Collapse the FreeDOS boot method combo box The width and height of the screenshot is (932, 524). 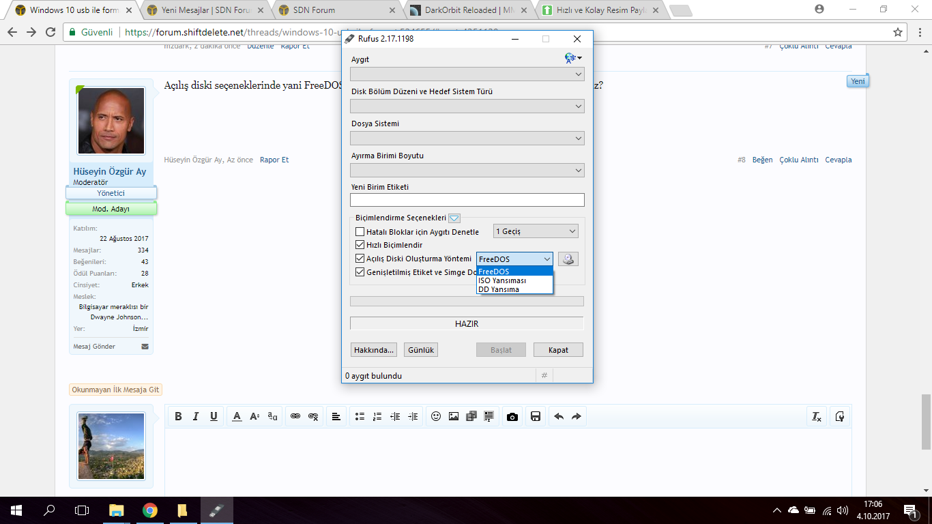pyautogui.click(x=514, y=259)
